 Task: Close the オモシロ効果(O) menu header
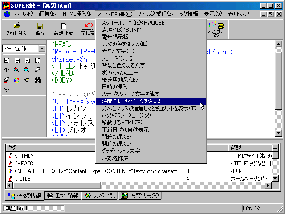point(115,14)
